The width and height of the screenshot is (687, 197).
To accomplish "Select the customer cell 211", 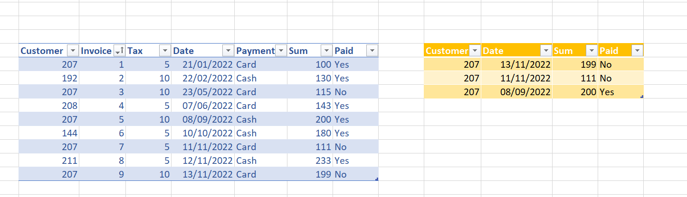I will (x=49, y=161).
